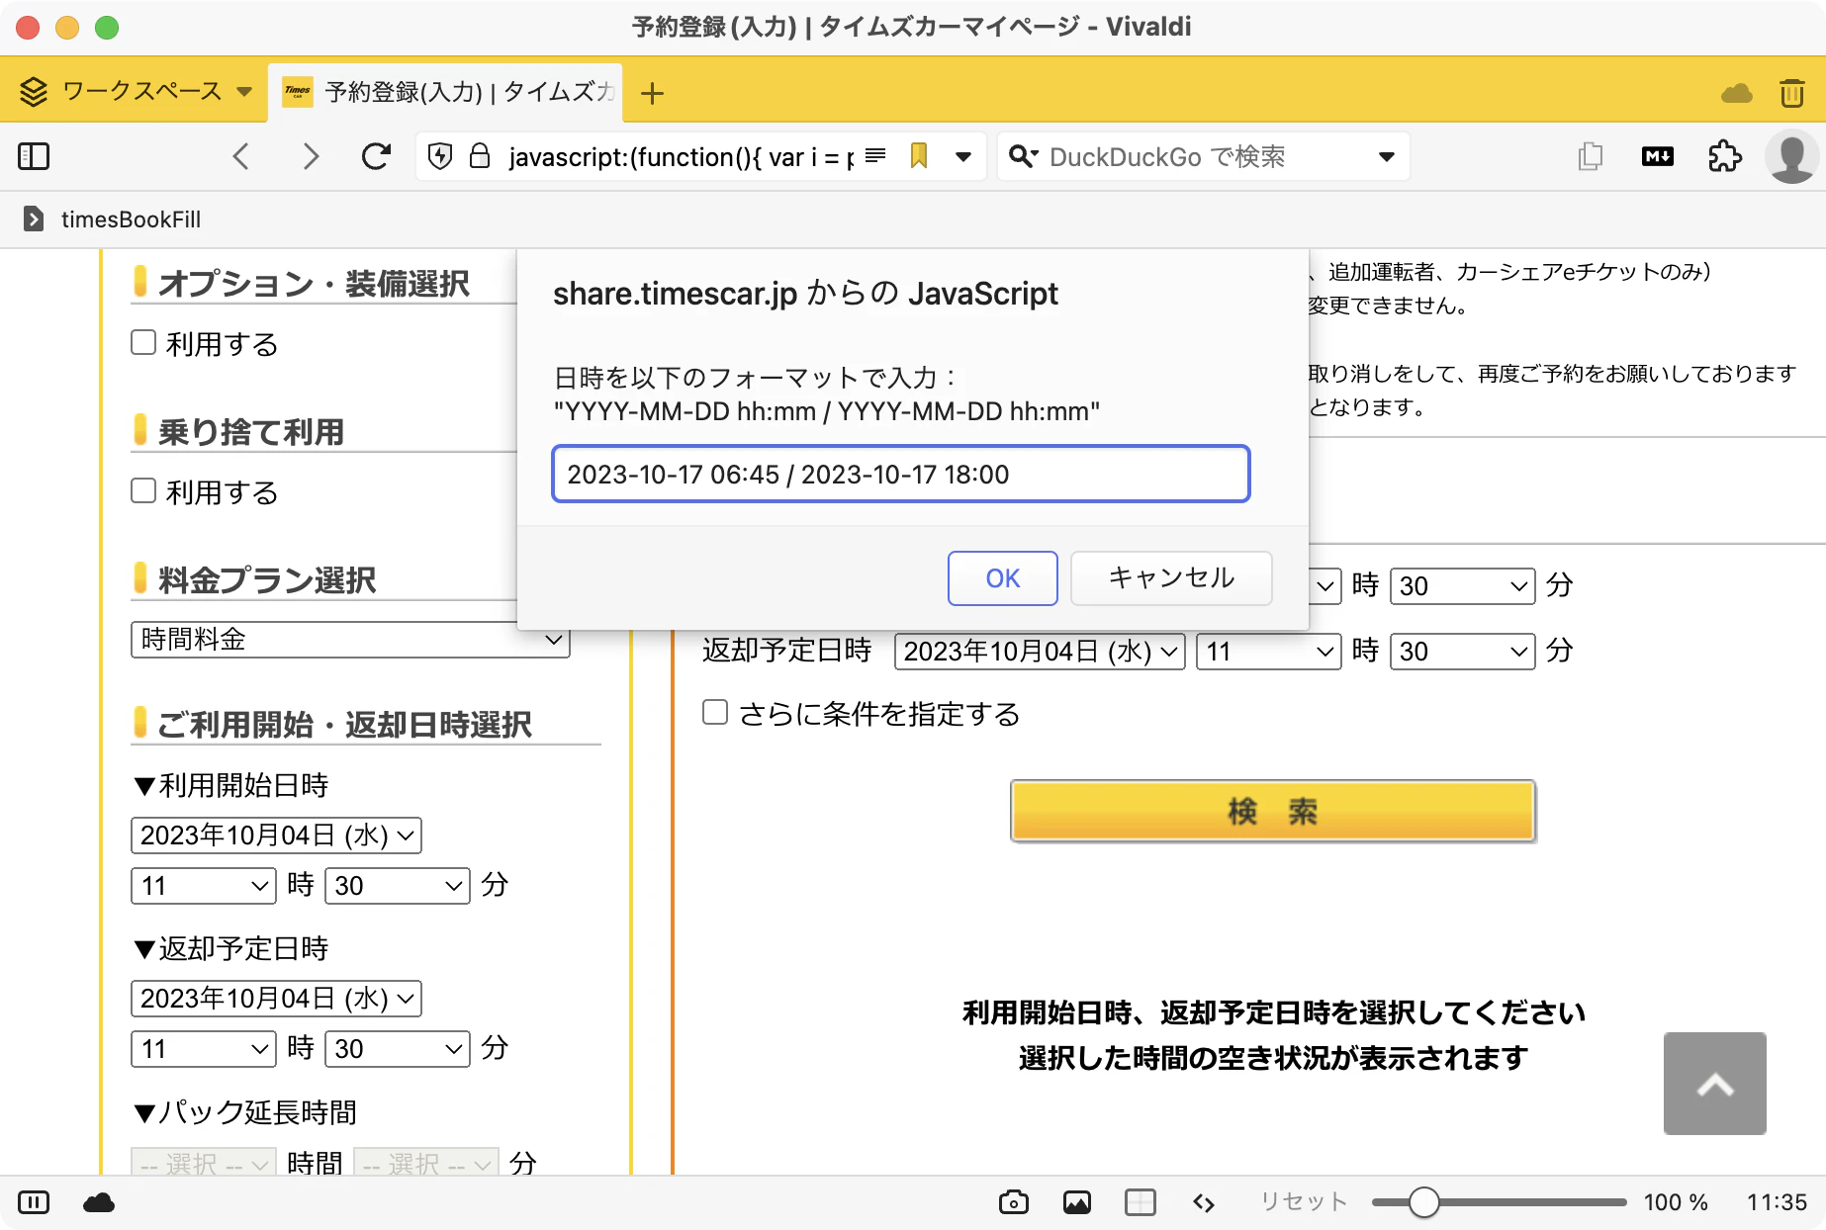Click the copy pages icon in the toolbar

click(1591, 156)
